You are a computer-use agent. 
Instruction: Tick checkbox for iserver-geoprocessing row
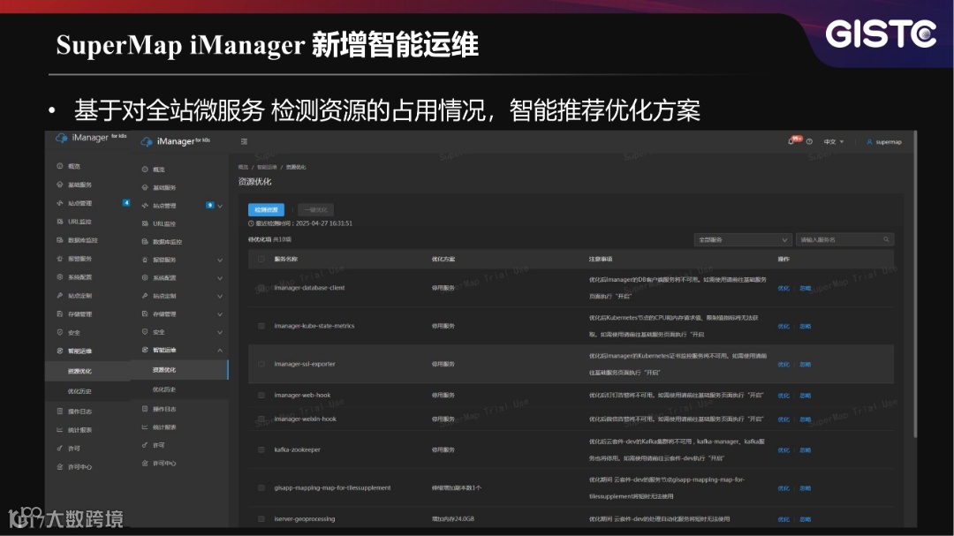pos(261,519)
